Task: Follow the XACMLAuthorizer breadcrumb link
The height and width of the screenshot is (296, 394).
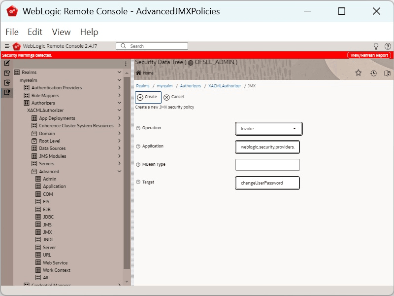Action: click(225, 86)
